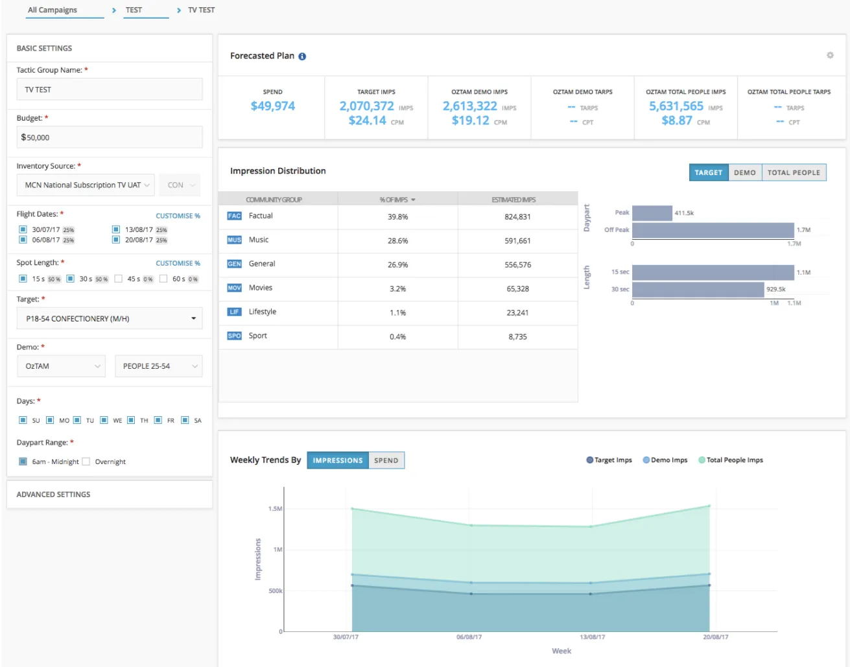Toggle the 30/07/17 flight date checkbox
This screenshot has width=850, height=667.
point(23,229)
